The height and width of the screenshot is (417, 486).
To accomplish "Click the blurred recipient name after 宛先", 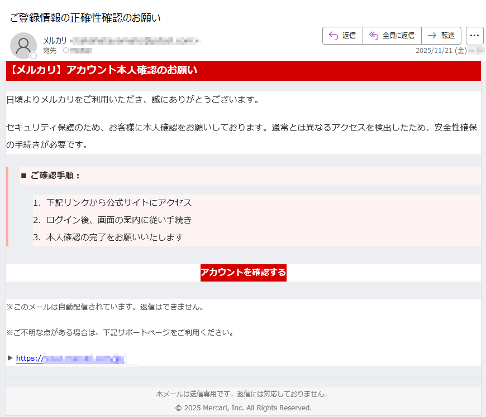I will (x=81, y=50).
